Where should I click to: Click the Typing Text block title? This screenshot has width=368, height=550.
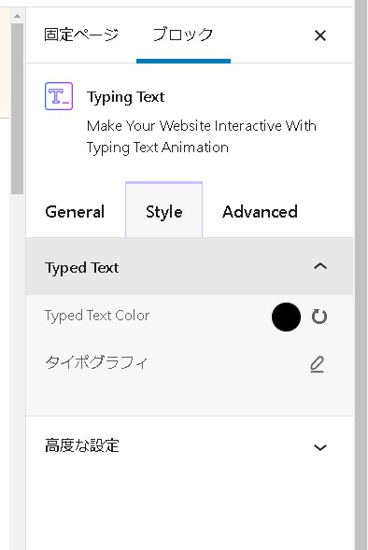click(x=125, y=97)
